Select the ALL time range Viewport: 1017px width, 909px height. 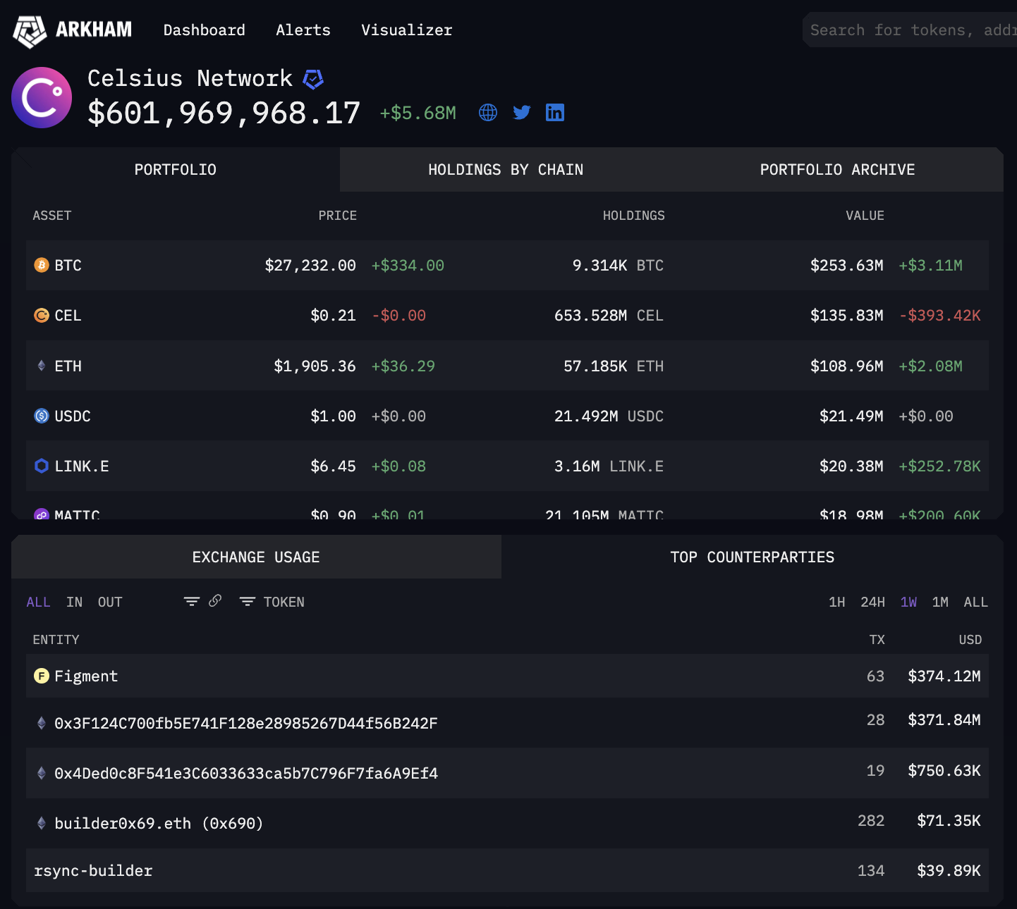[975, 602]
